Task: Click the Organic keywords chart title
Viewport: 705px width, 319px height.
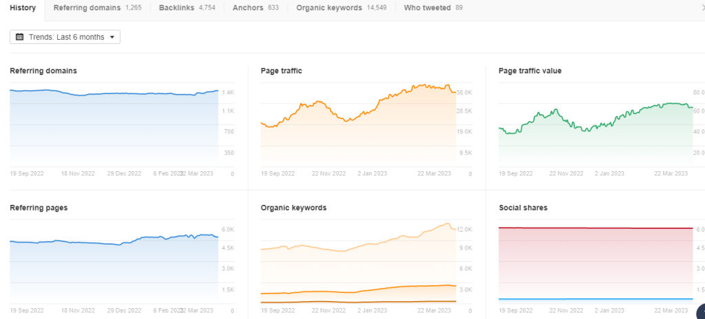Action: (293, 208)
